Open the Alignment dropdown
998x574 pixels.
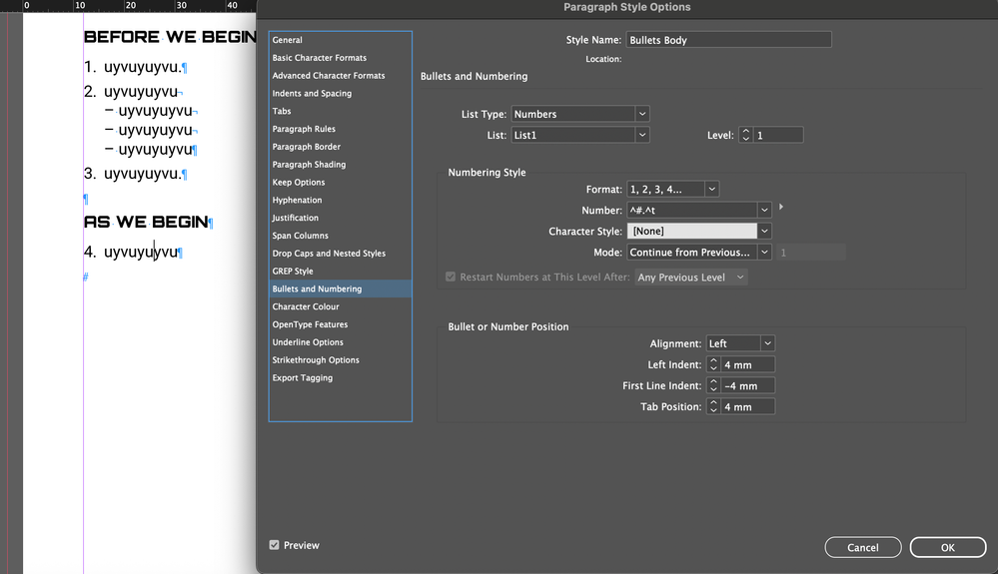pyautogui.click(x=740, y=343)
